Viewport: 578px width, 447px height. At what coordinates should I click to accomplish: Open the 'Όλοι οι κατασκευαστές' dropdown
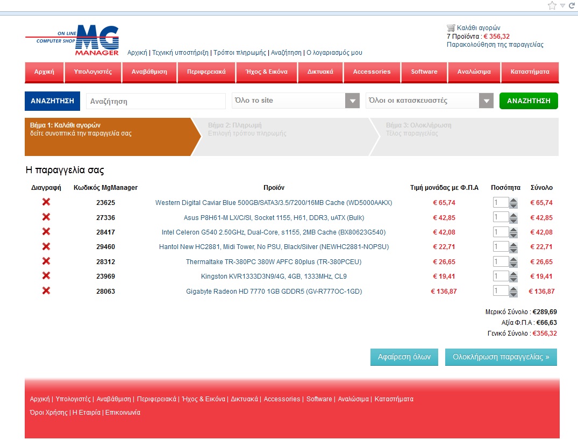coord(430,101)
